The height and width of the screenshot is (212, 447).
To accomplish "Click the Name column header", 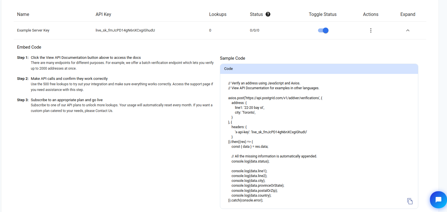I will 23,14.
